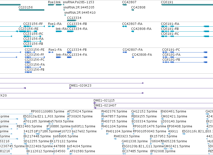The width and height of the screenshot is (213, 155).
Task: Select EST GM02421.3prime
Action: 174,116
